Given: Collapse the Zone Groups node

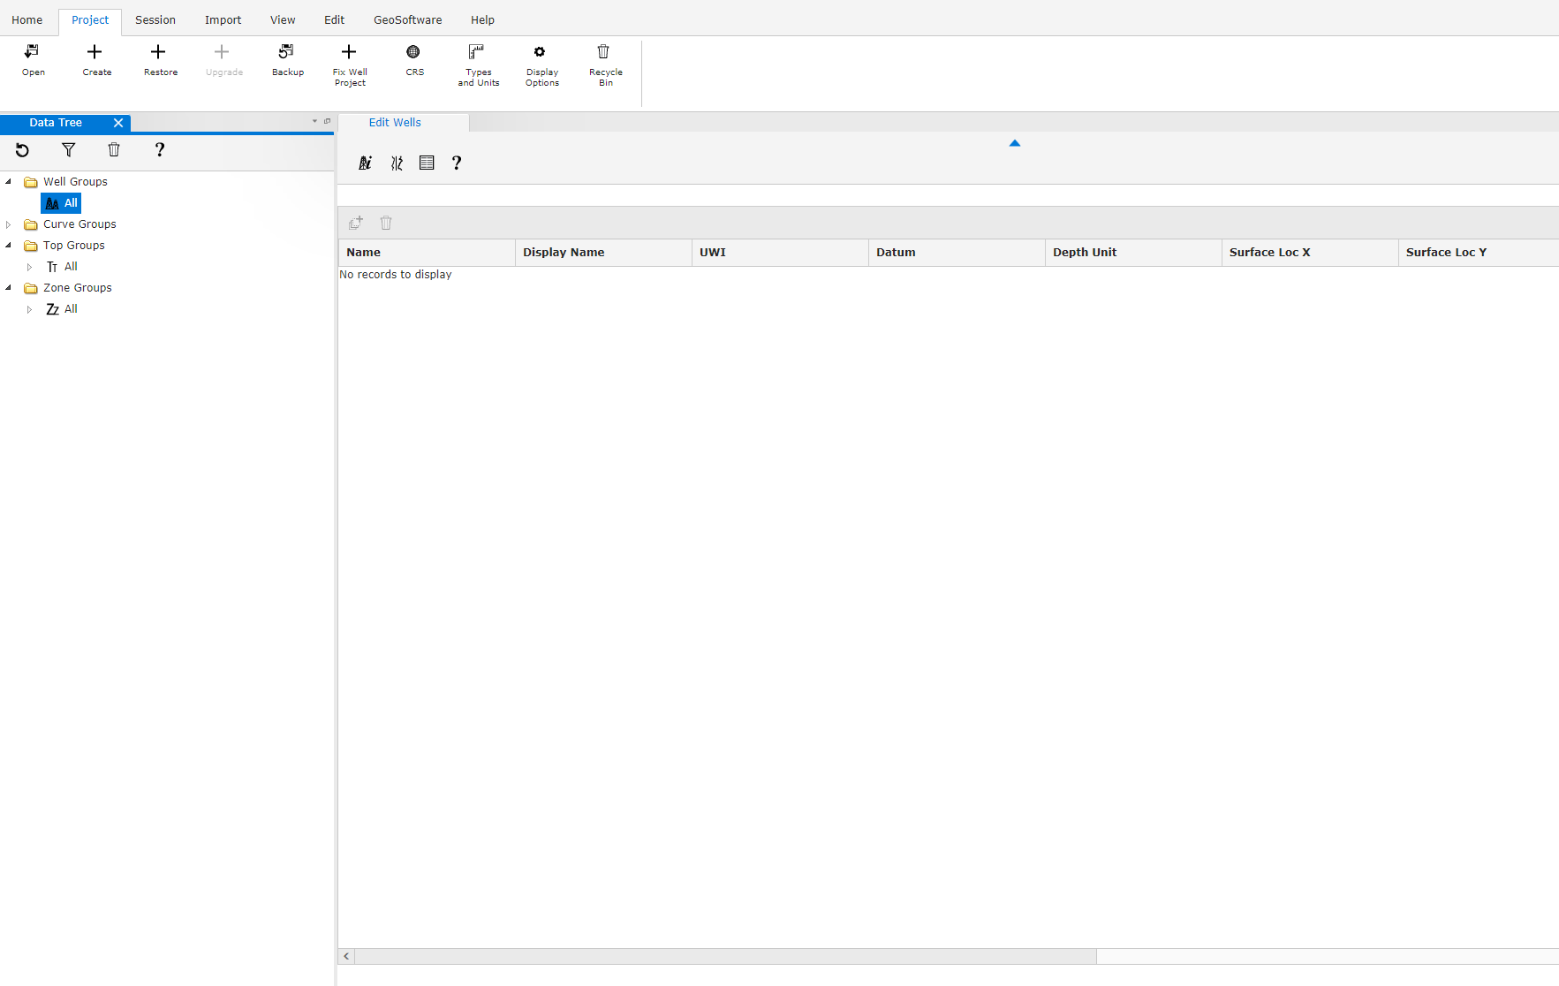Looking at the screenshot, I should [9, 288].
